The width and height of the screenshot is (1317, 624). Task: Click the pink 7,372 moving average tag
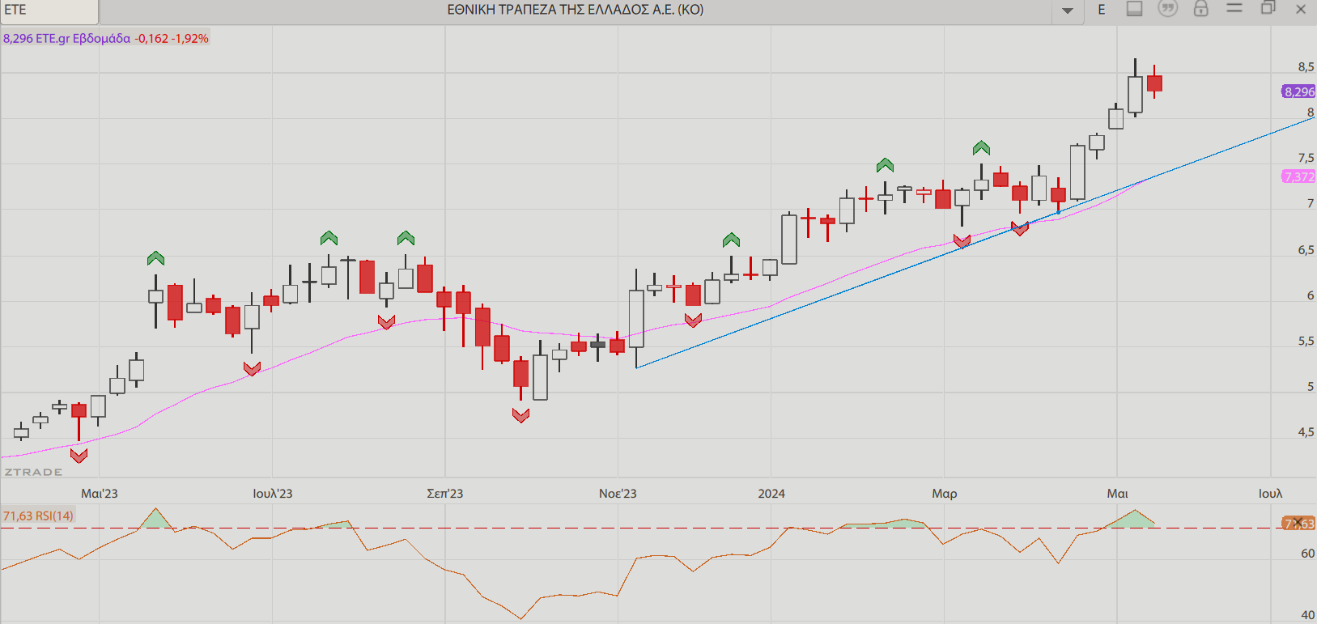(1298, 176)
